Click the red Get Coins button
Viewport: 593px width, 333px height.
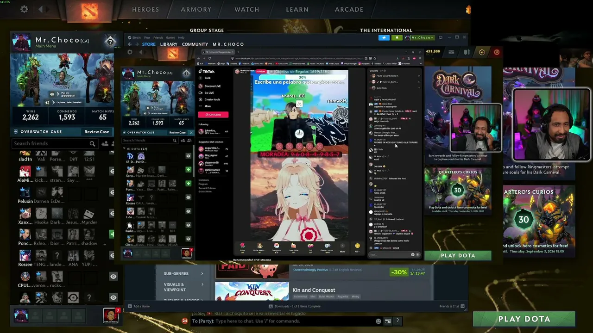click(x=213, y=115)
